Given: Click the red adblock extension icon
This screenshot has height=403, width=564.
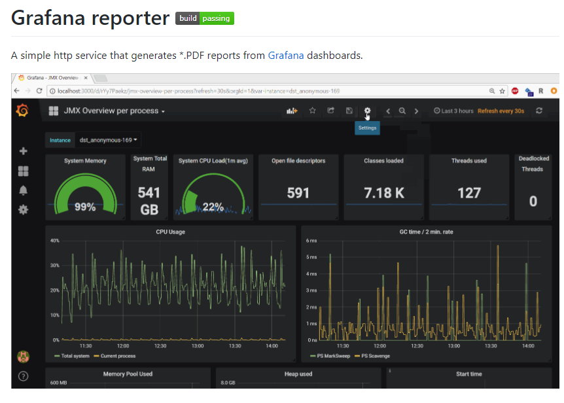Looking at the screenshot, I should (515, 91).
